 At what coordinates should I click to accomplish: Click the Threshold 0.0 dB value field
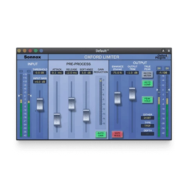pos(40,73)
